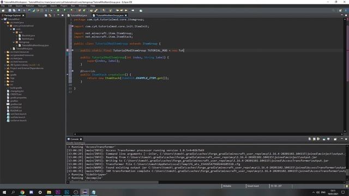The height and width of the screenshot is (196, 349).
Task: Click the New Java Class toolbar icon
Action: [84, 10]
